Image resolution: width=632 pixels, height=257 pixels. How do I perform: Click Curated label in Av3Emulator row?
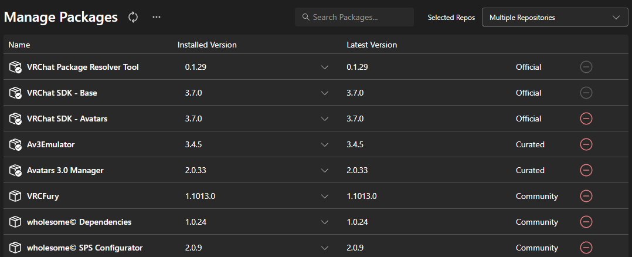coord(530,144)
